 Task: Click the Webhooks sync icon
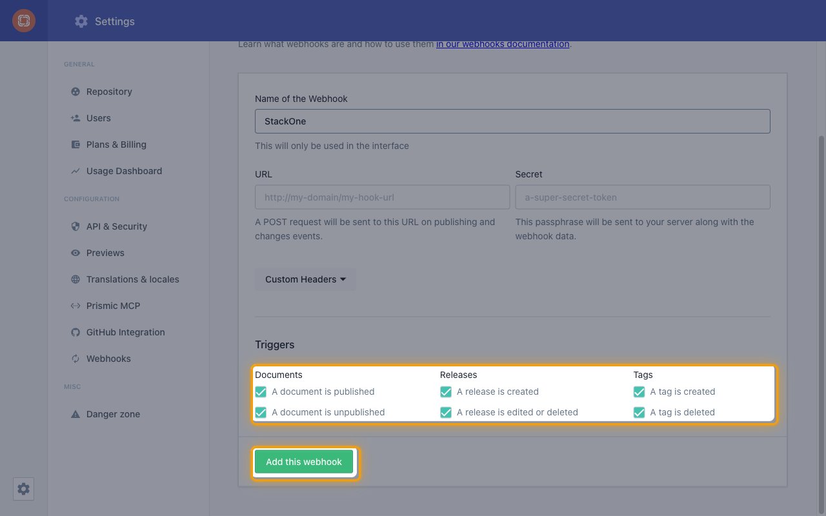point(76,359)
